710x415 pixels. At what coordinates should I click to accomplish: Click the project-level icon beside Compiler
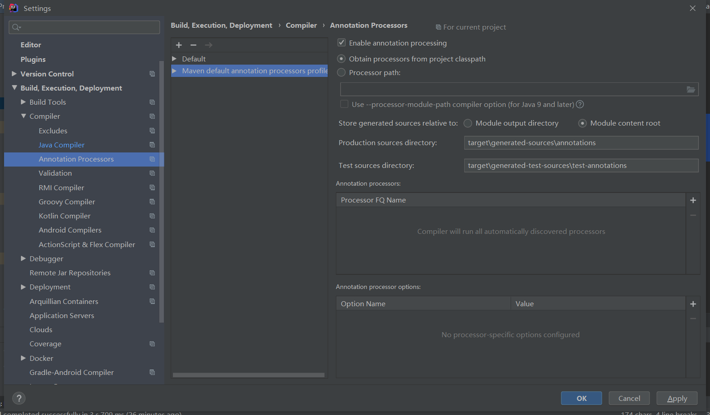[x=152, y=116]
